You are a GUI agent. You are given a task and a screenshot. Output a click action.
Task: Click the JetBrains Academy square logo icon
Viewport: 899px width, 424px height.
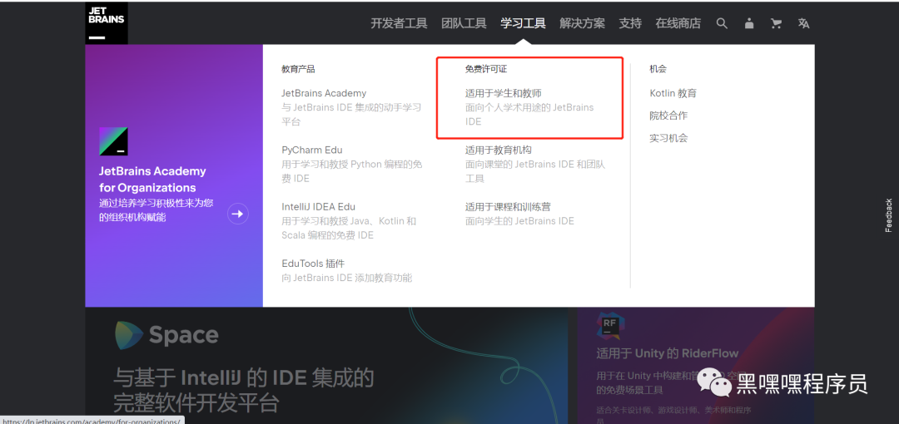[113, 141]
